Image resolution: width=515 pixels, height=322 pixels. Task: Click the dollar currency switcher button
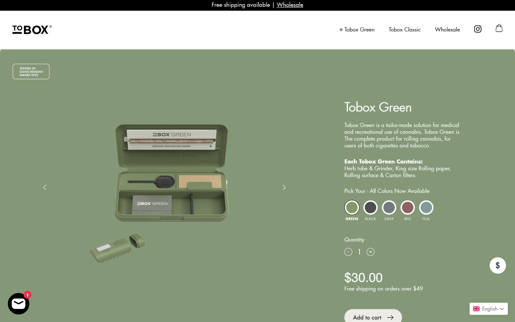coord(497,265)
